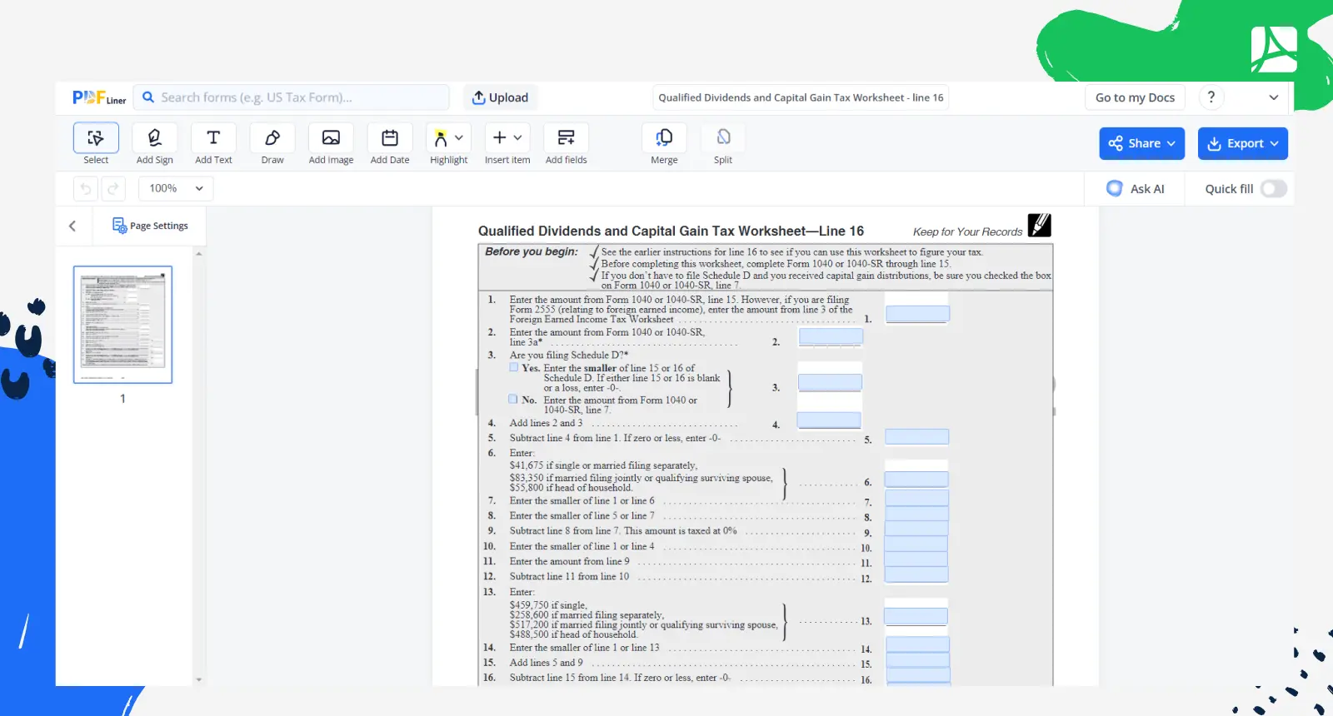Click the line 10 amount field
This screenshot has height=716, width=1333.
[x=916, y=544]
